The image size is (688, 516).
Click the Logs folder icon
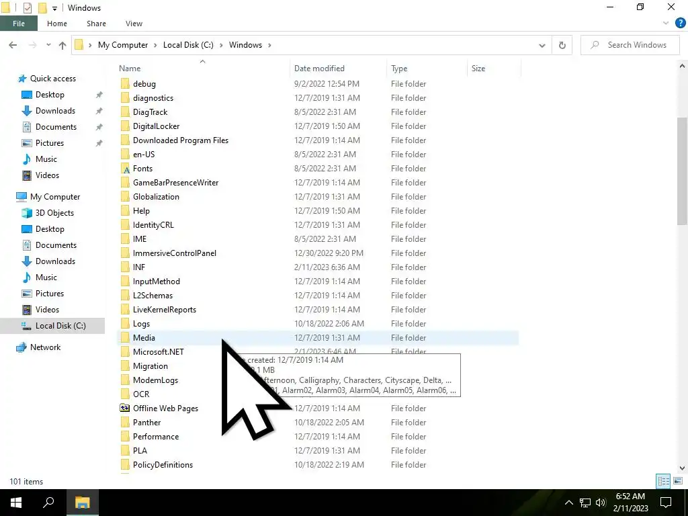[125, 324]
